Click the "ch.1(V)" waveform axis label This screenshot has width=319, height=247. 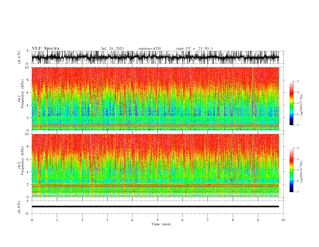(19, 57)
